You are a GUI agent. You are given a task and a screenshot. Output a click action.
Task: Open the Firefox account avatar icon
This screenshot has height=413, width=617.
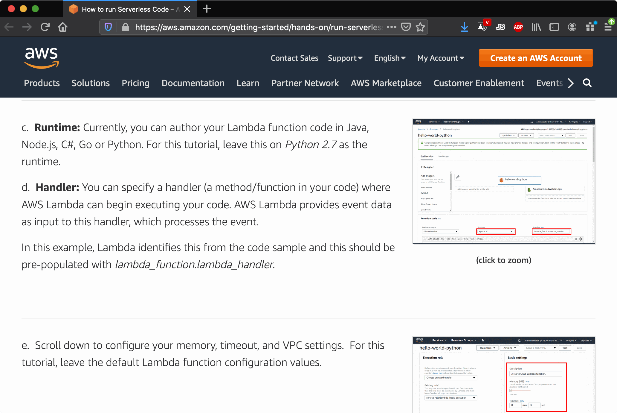572,27
